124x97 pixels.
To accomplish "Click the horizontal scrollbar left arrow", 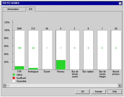I will tap(5, 86).
